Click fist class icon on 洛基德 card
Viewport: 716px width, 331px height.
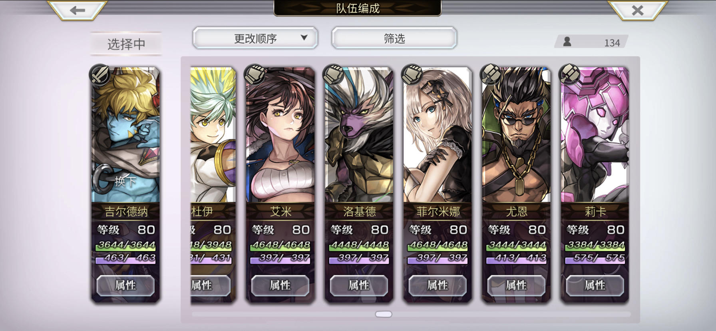[x=333, y=74]
